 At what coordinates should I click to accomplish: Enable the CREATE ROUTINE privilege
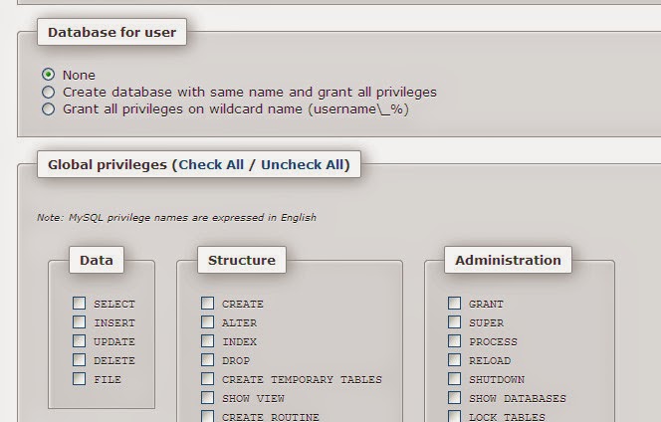(207, 416)
